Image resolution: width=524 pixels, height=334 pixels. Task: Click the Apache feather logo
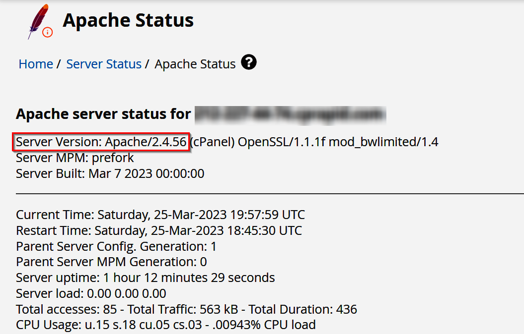(x=37, y=21)
